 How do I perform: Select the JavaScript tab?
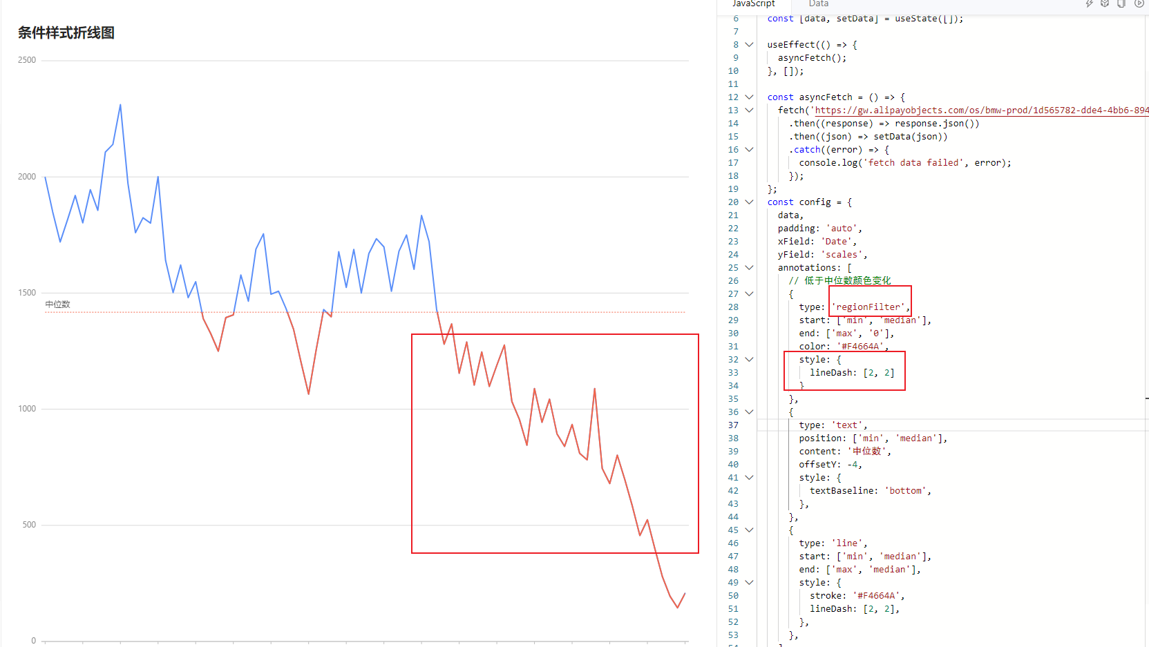tap(754, 4)
